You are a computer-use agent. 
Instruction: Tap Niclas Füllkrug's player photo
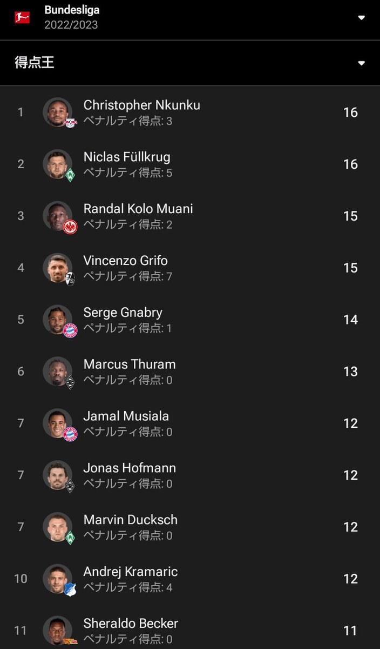pos(57,164)
